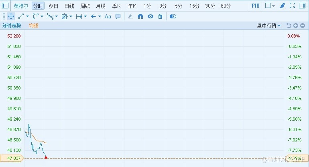Switch to the 多日 tab
Screen dimensions: 309x167
pos(53,6)
